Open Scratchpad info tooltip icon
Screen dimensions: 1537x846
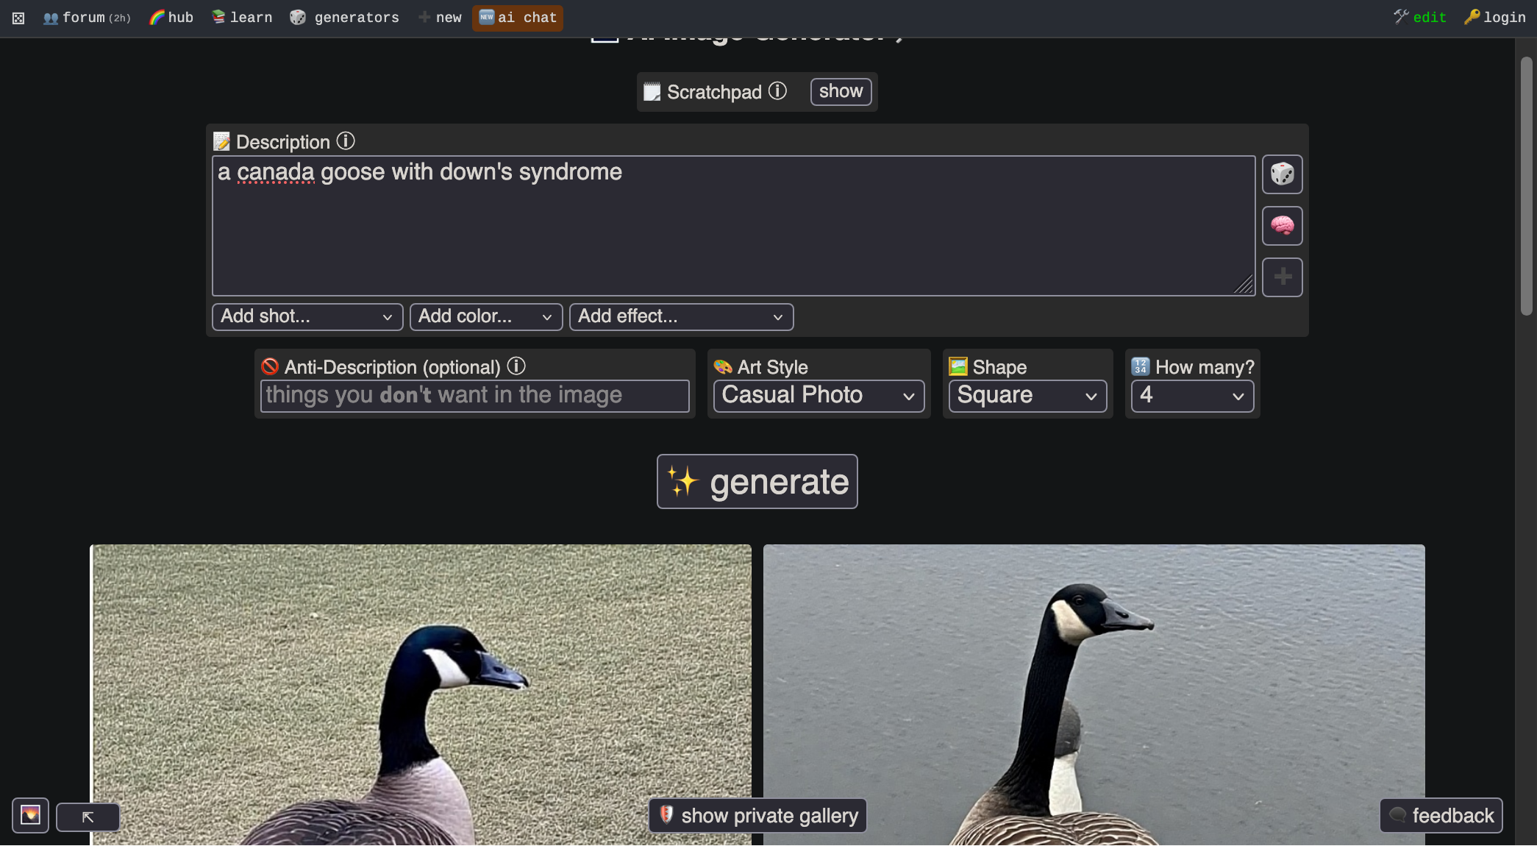pos(777,91)
